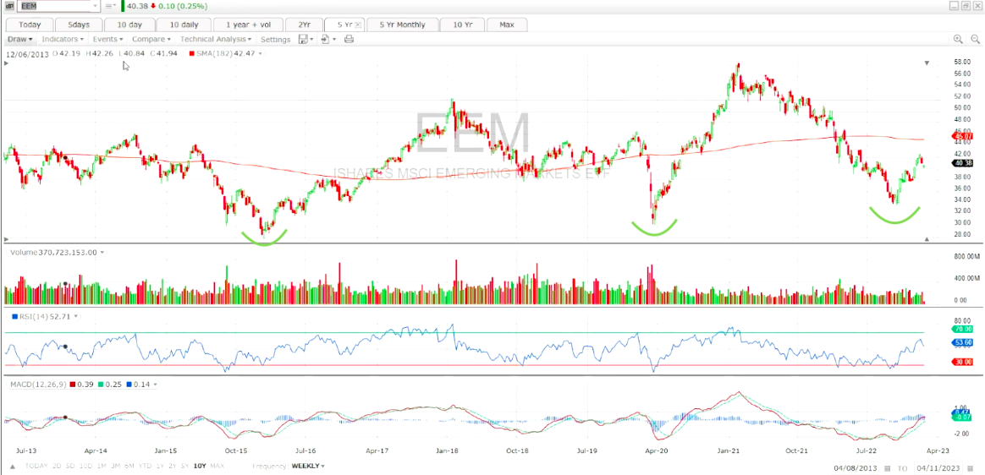Image resolution: width=985 pixels, height=475 pixels.
Task: Click the red 30.00 RSI level label
Action: pos(963,362)
